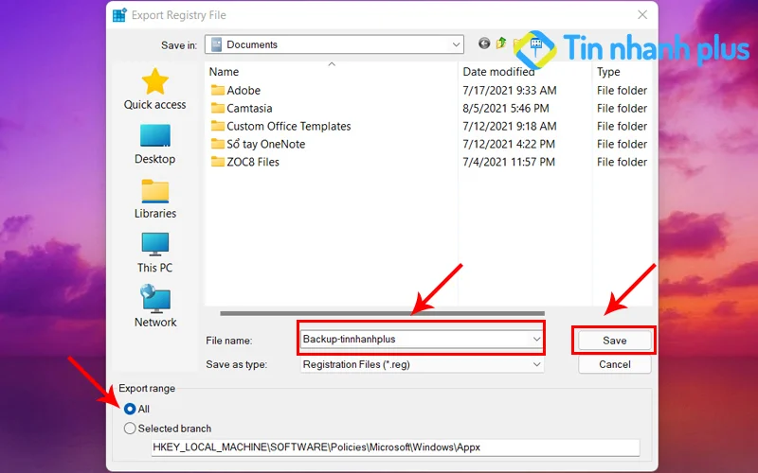Image resolution: width=758 pixels, height=473 pixels.
Task: Sort by the Type column header
Action: pyautogui.click(x=608, y=72)
